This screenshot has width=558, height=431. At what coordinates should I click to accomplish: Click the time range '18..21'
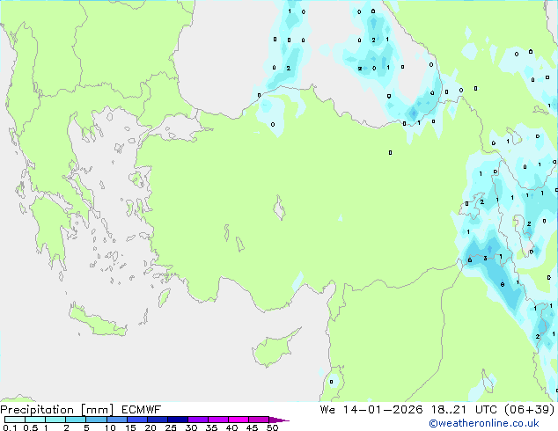(448, 410)
